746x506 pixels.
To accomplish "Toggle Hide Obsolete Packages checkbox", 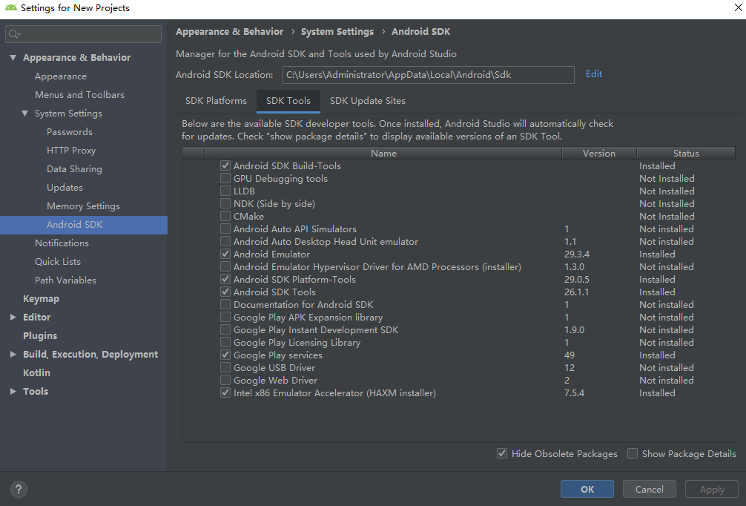I will [502, 453].
